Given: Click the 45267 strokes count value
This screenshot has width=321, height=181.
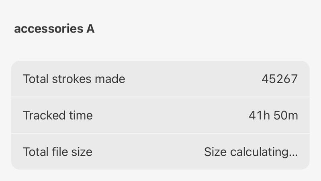Looking at the screenshot, I should pyautogui.click(x=280, y=79).
